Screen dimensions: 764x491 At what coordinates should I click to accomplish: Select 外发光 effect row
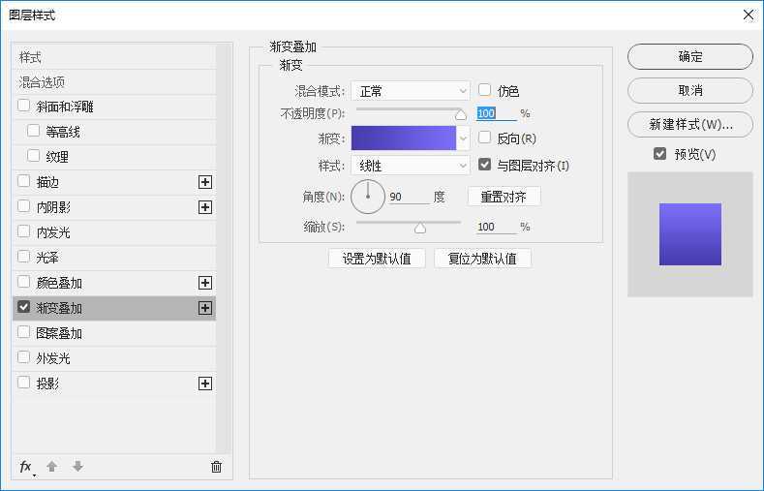pyautogui.click(x=114, y=359)
